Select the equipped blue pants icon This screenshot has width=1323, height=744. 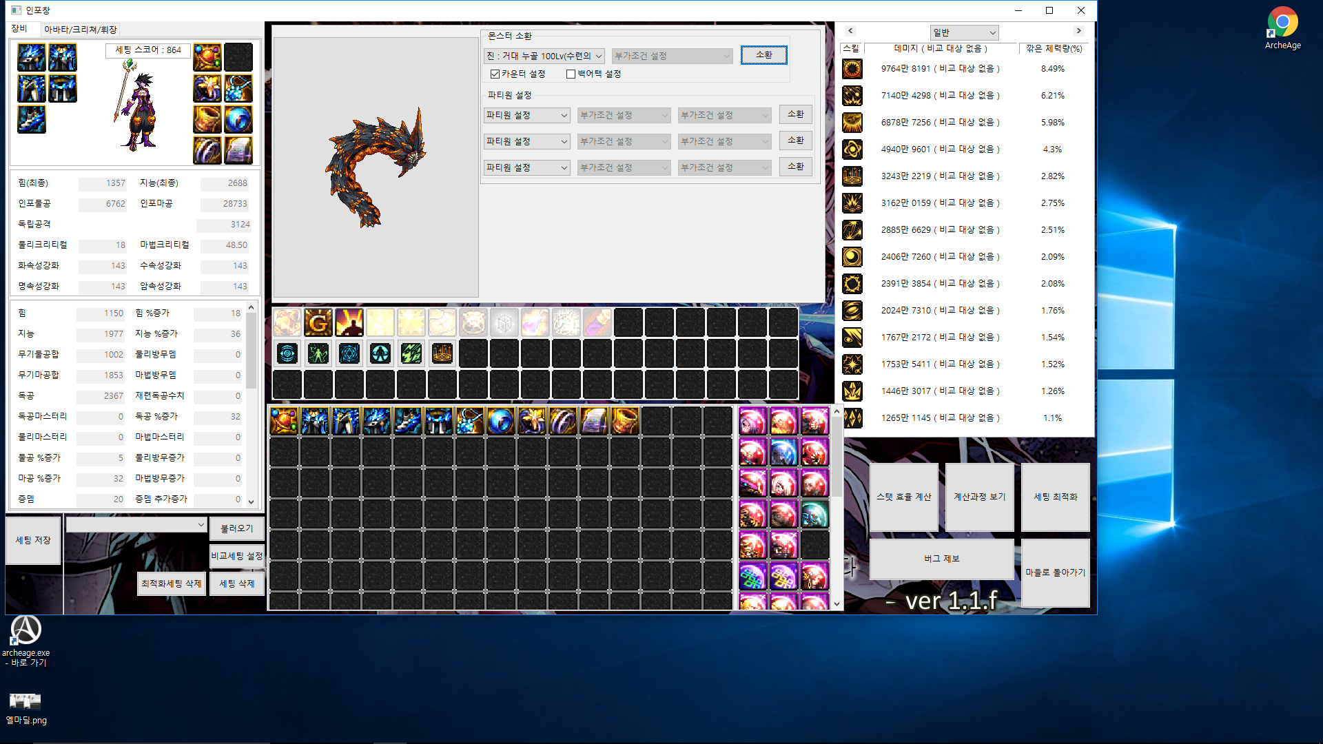pyautogui.click(x=32, y=88)
